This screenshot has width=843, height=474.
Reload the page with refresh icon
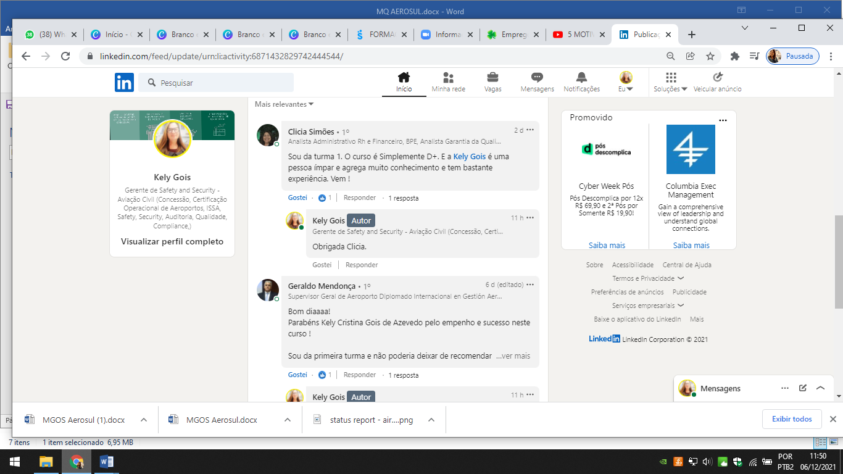(x=65, y=56)
